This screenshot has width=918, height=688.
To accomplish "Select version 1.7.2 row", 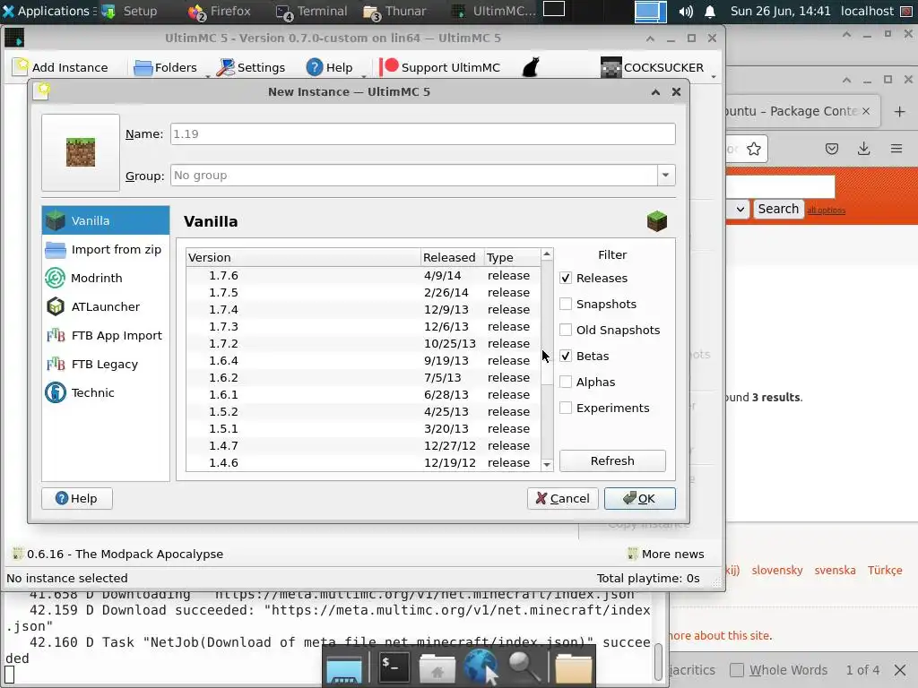I will [x=363, y=343].
